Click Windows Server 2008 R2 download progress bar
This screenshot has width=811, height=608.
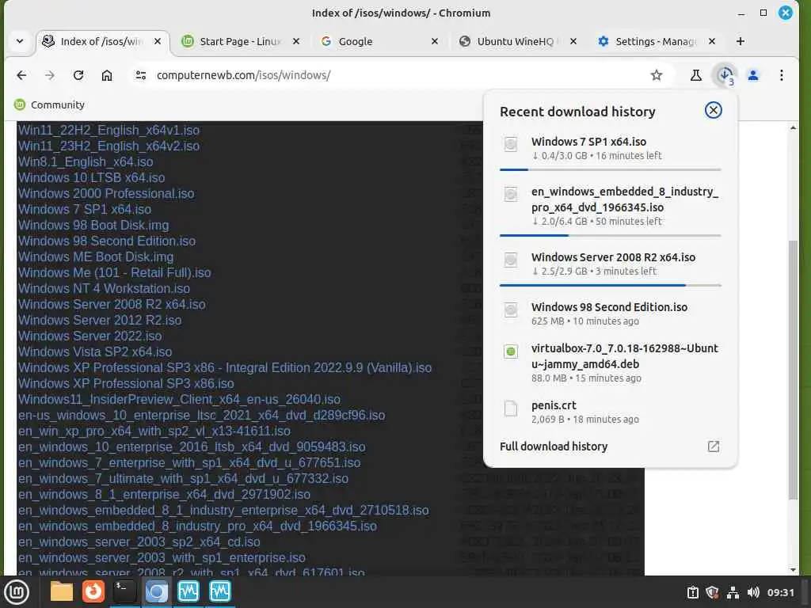tap(611, 285)
